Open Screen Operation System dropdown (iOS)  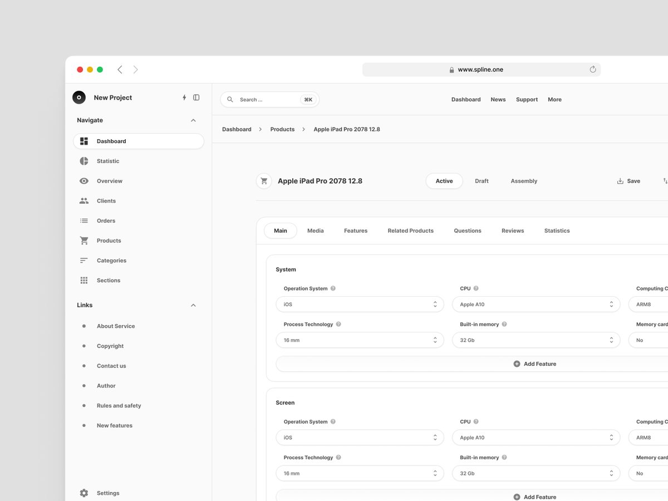click(x=360, y=438)
